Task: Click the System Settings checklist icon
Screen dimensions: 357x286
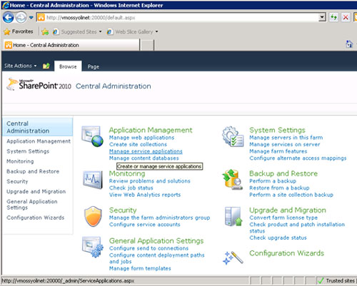Action: pyautogui.click(x=233, y=136)
